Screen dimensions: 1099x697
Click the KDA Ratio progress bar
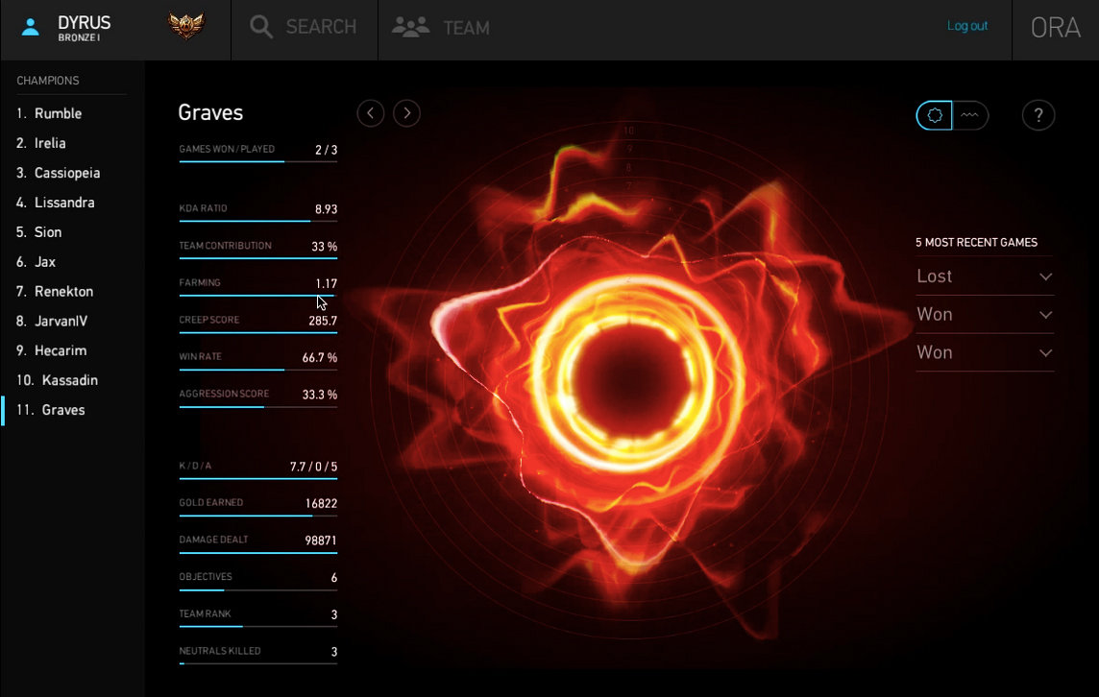[x=257, y=222]
